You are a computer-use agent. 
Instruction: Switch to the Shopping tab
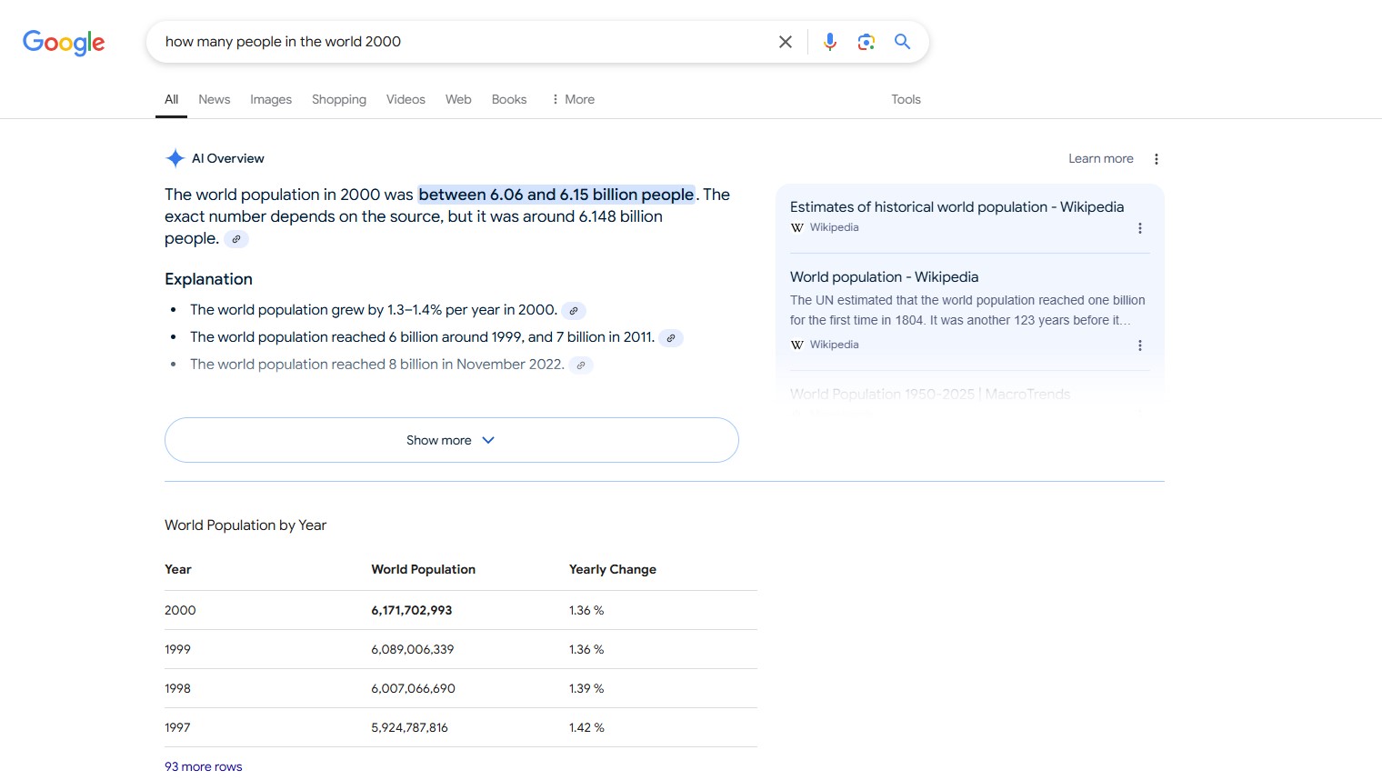(339, 99)
